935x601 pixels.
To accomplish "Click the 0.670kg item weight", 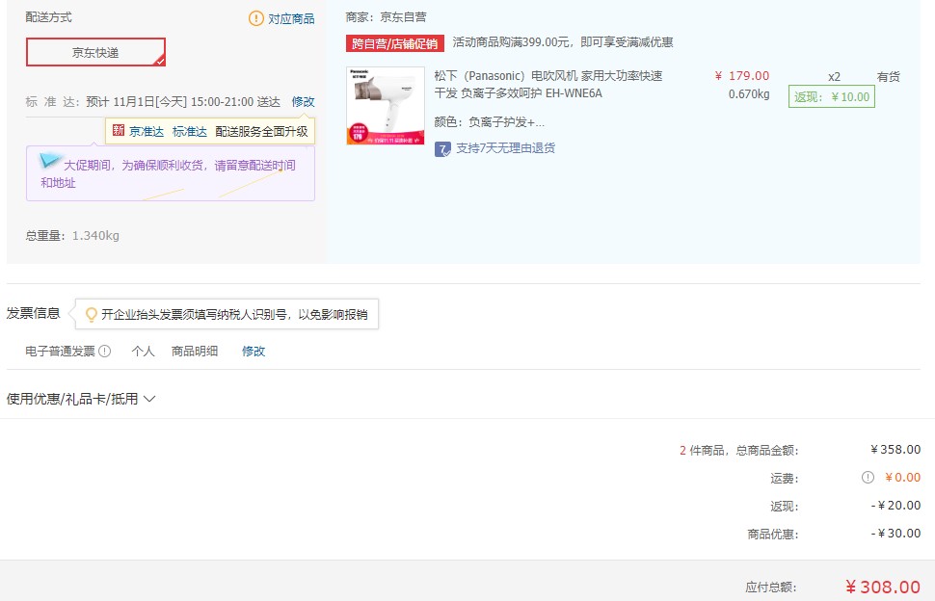I will pyautogui.click(x=749, y=94).
